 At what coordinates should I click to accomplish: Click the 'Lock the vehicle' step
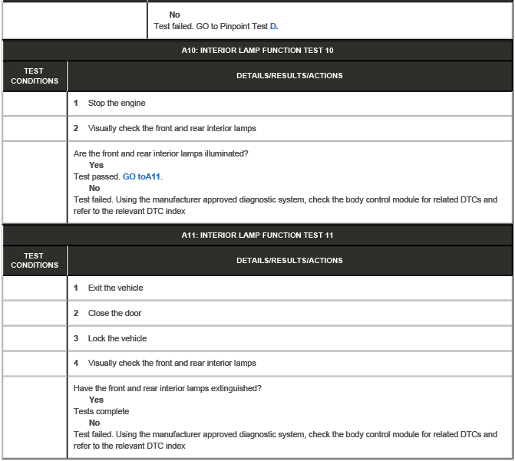pyautogui.click(x=117, y=338)
